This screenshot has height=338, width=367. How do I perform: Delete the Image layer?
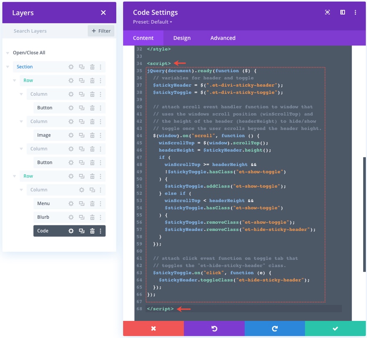coord(92,135)
